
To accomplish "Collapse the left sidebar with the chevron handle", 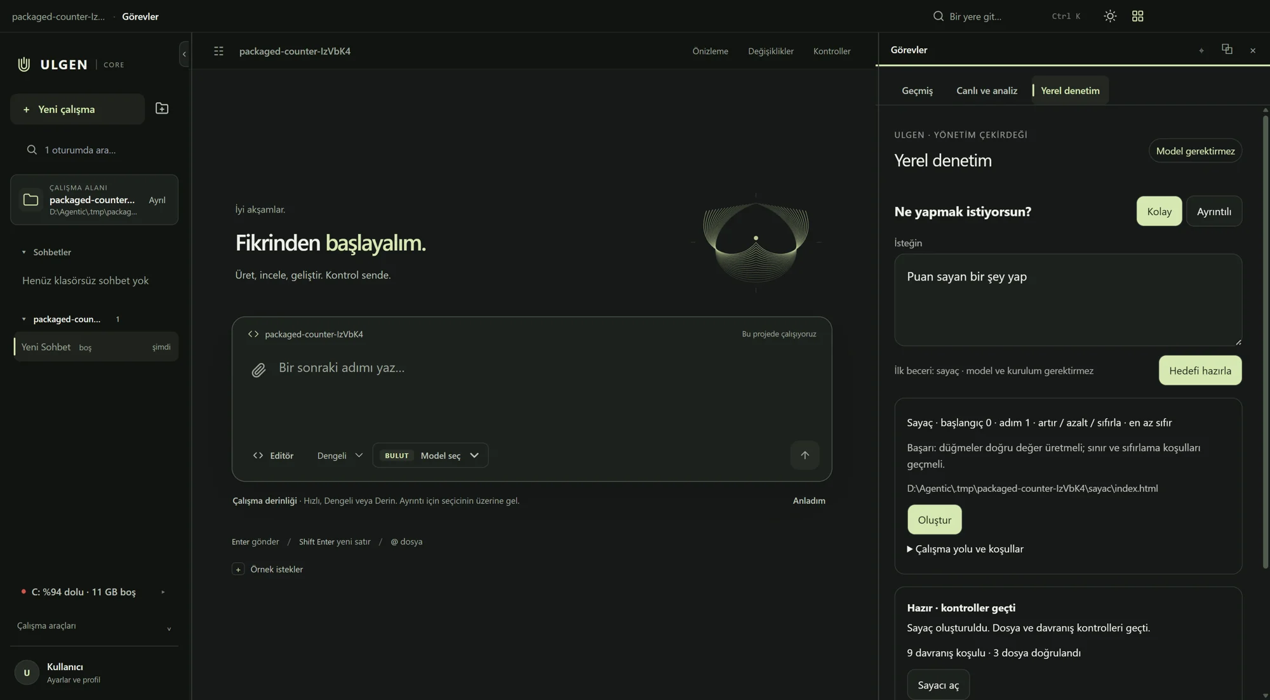I will click(x=184, y=54).
